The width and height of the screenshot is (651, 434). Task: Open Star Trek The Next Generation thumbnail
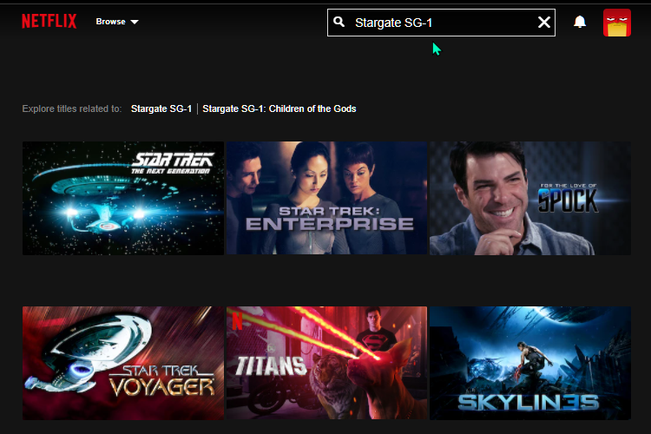123,198
